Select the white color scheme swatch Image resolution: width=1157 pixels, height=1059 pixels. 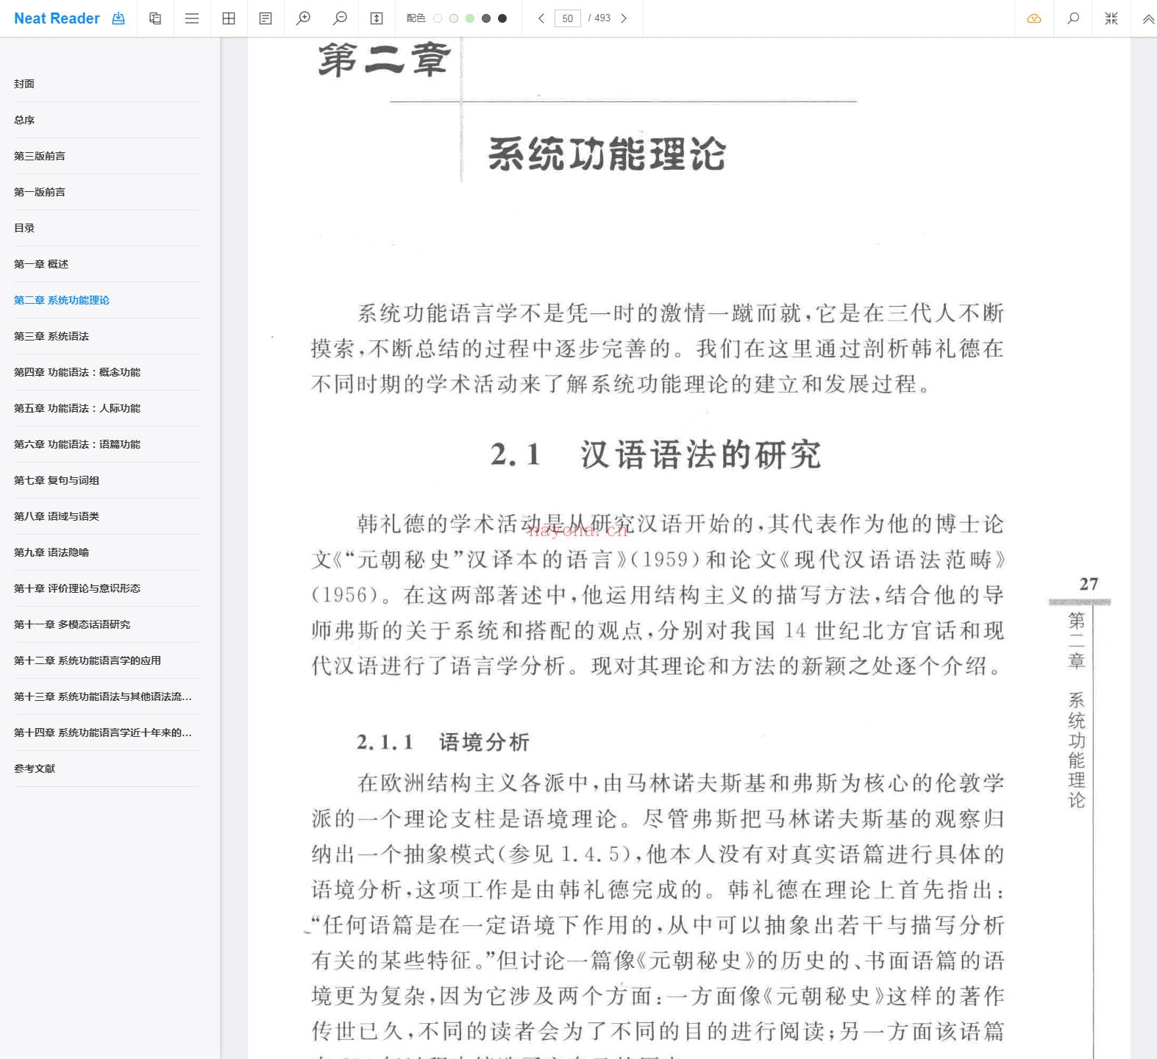click(438, 18)
